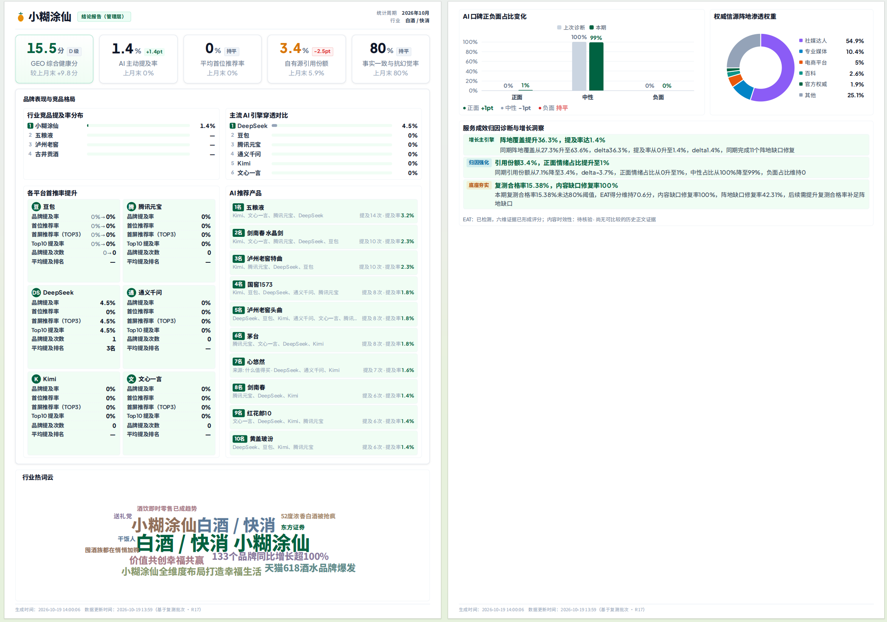Click the 泸州老窖特曲 product row title

pos(265,258)
